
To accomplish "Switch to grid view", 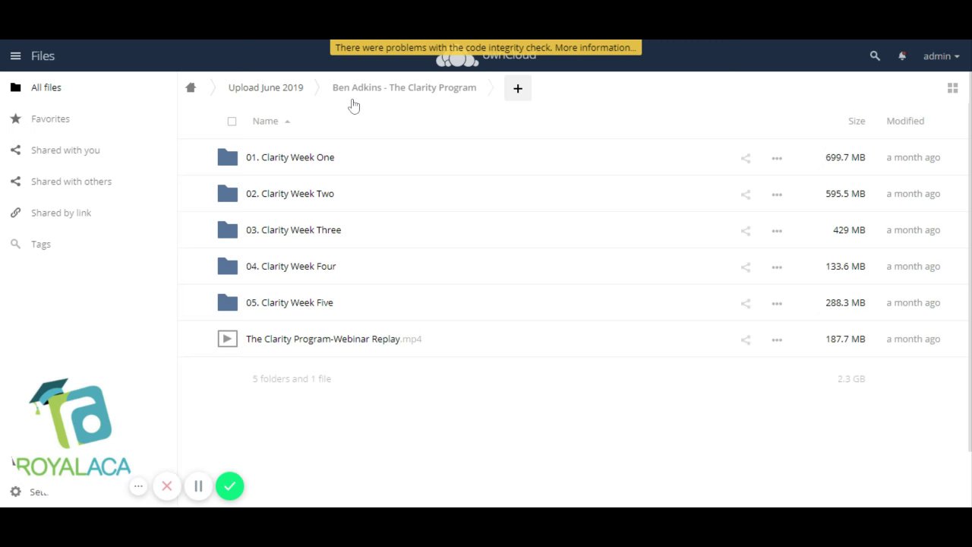I will tap(952, 88).
